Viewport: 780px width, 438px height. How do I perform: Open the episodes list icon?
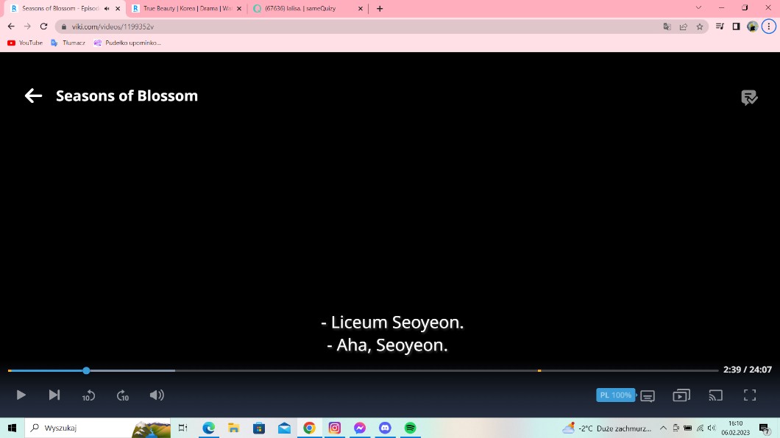tap(681, 395)
